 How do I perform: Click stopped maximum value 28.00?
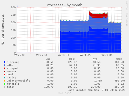point(120,68)
